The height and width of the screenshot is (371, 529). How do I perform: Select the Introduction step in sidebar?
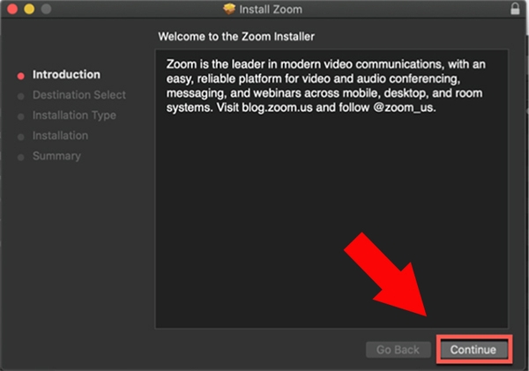click(66, 75)
